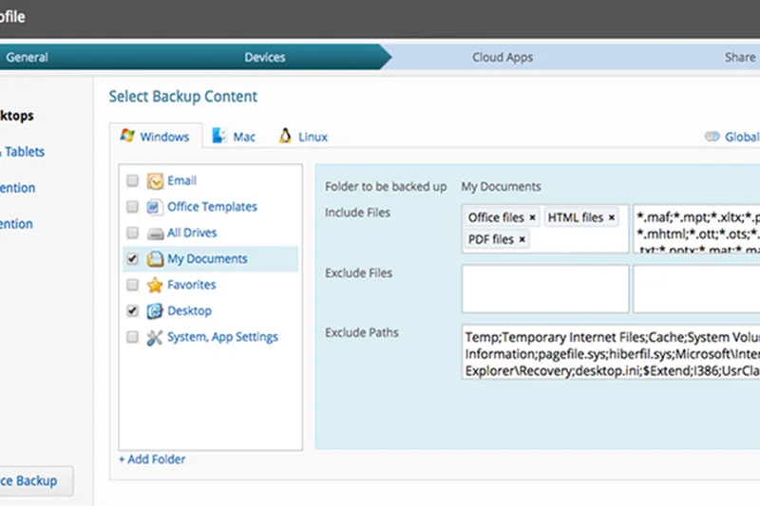Click the first Exclude Files box
Viewport: 760px width, 506px height.
click(545, 289)
